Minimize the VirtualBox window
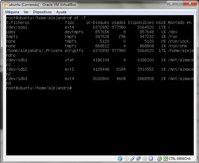199x163 pixels. coord(171,4)
